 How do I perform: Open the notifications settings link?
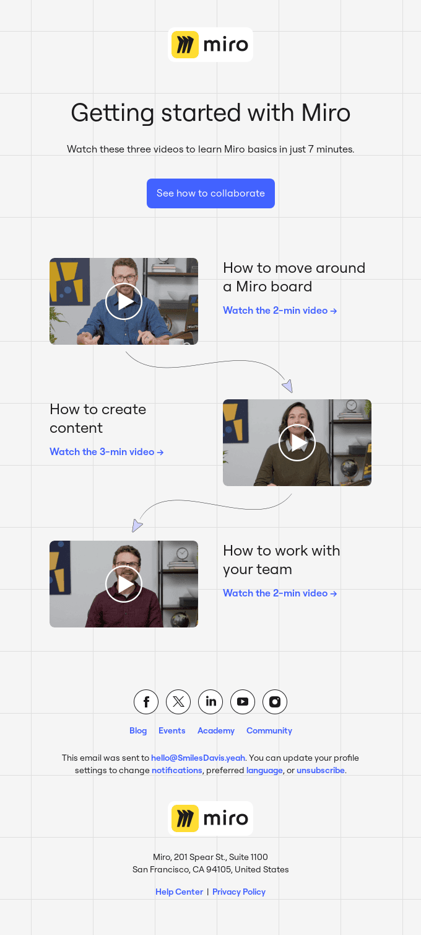coord(177,770)
